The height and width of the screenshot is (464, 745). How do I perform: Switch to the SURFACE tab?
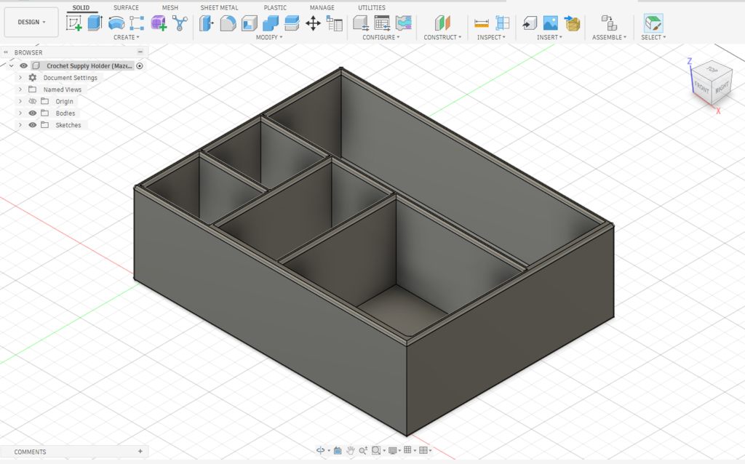click(126, 7)
